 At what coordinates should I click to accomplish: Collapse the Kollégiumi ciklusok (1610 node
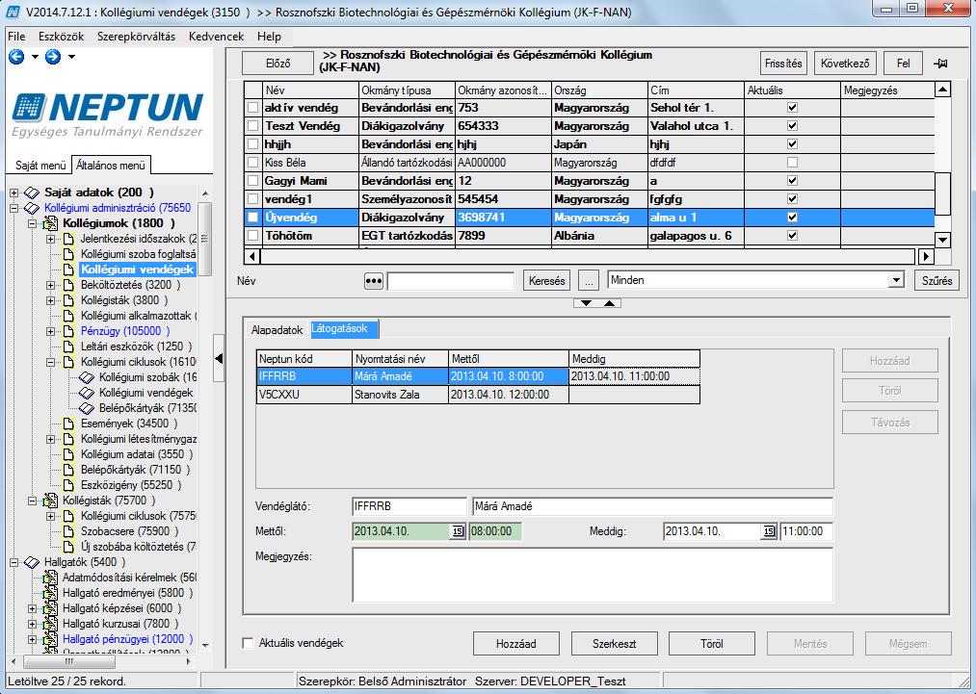pyautogui.click(x=51, y=362)
